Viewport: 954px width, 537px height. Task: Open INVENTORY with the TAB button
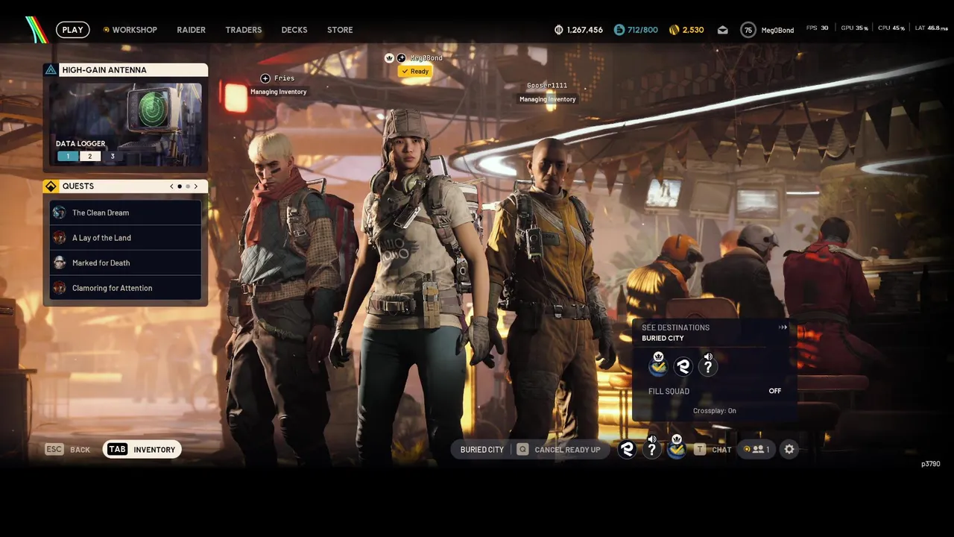coord(142,449)
